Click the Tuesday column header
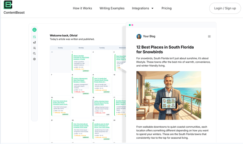This screenshot has height=144, width=243. click(102, 48)
